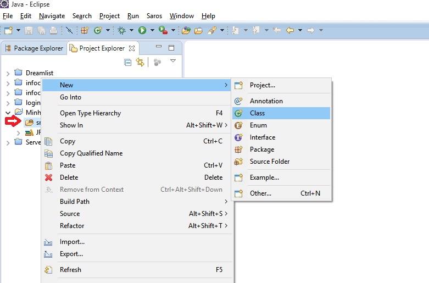Image resolution: width=429 pixels, height=283 pixels.
Task: Click Open Type Hierarchy menu entry
Action: [x=137, y=113]
